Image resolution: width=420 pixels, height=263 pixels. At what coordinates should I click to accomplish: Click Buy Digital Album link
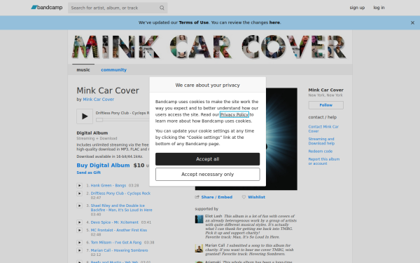pyautogui.click(x=103, y=166)
